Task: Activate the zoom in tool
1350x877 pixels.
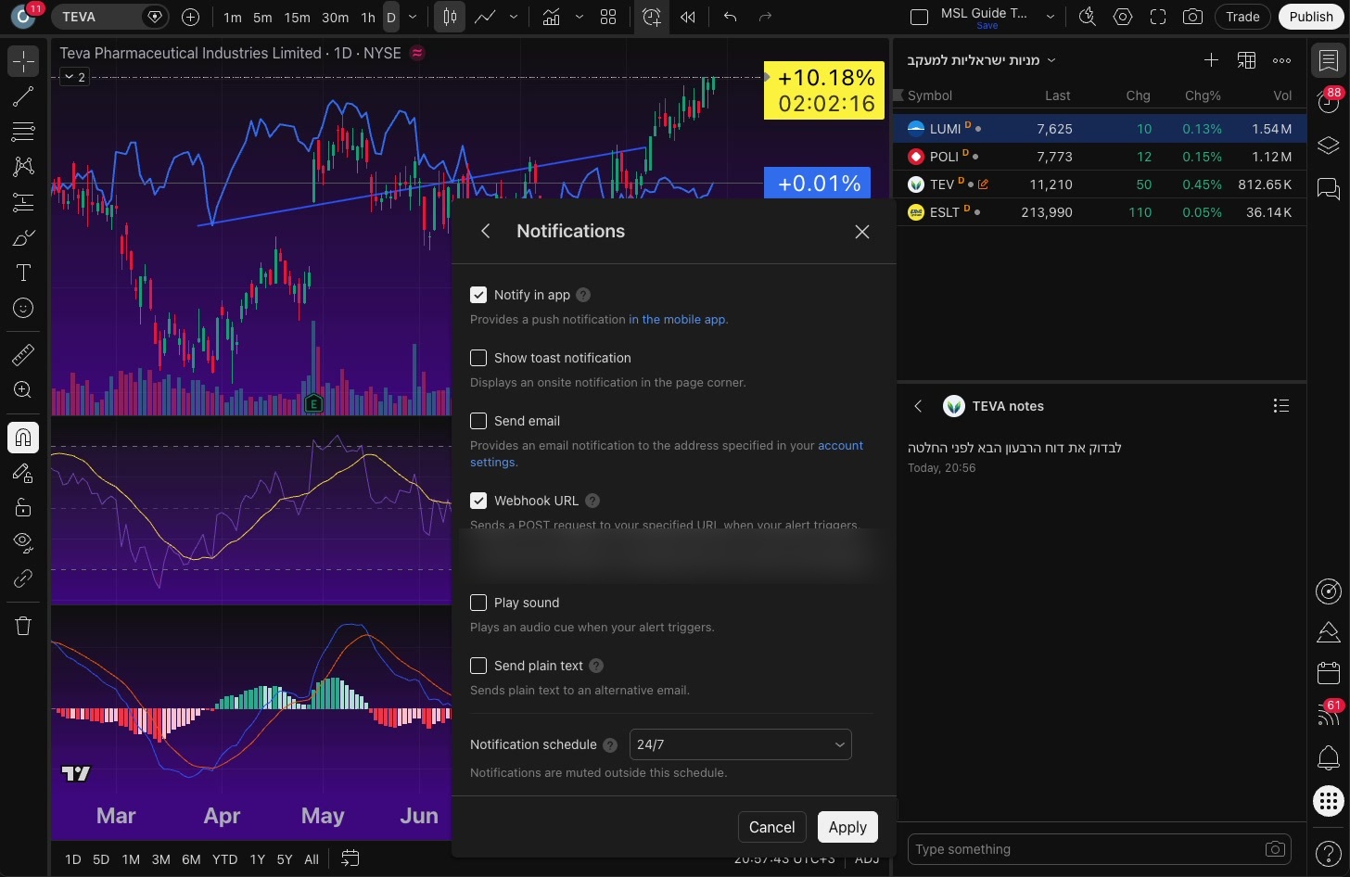Action: tap(23, 390)
